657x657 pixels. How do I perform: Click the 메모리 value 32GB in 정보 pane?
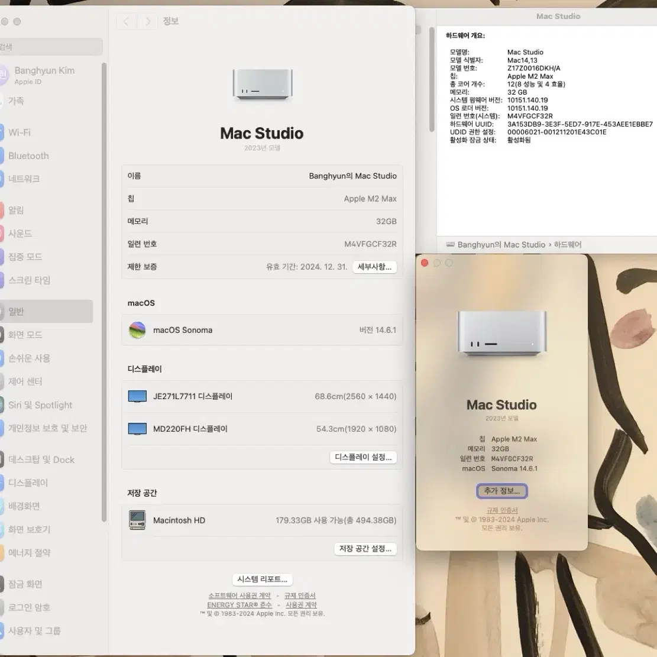click(x=386, y=221)
